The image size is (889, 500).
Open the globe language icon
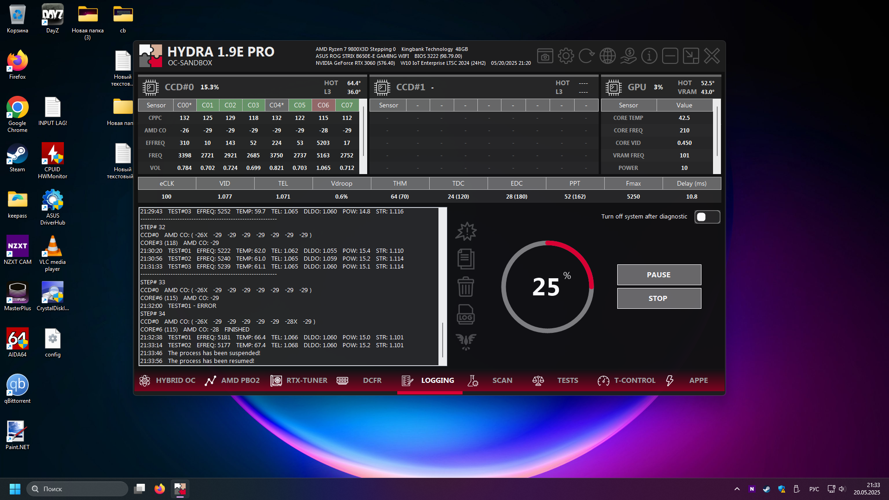607,56
